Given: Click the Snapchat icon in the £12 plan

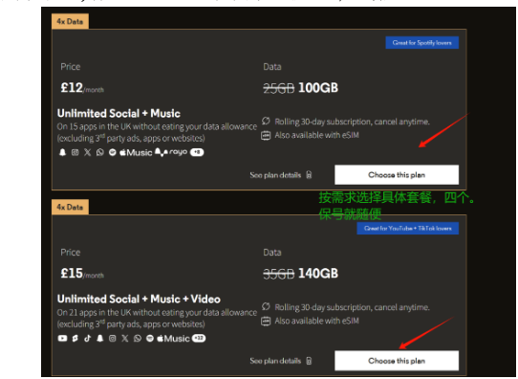Looking at the screenshot, I should (x=62, y=152).
